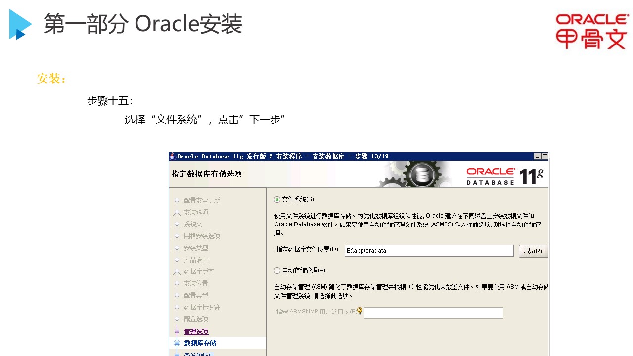
Task: Click the 步骤十五 text
Action: [x=110, y=101]
